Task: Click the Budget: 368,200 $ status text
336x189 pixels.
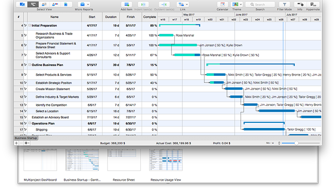Action: (x=112, y=143)
